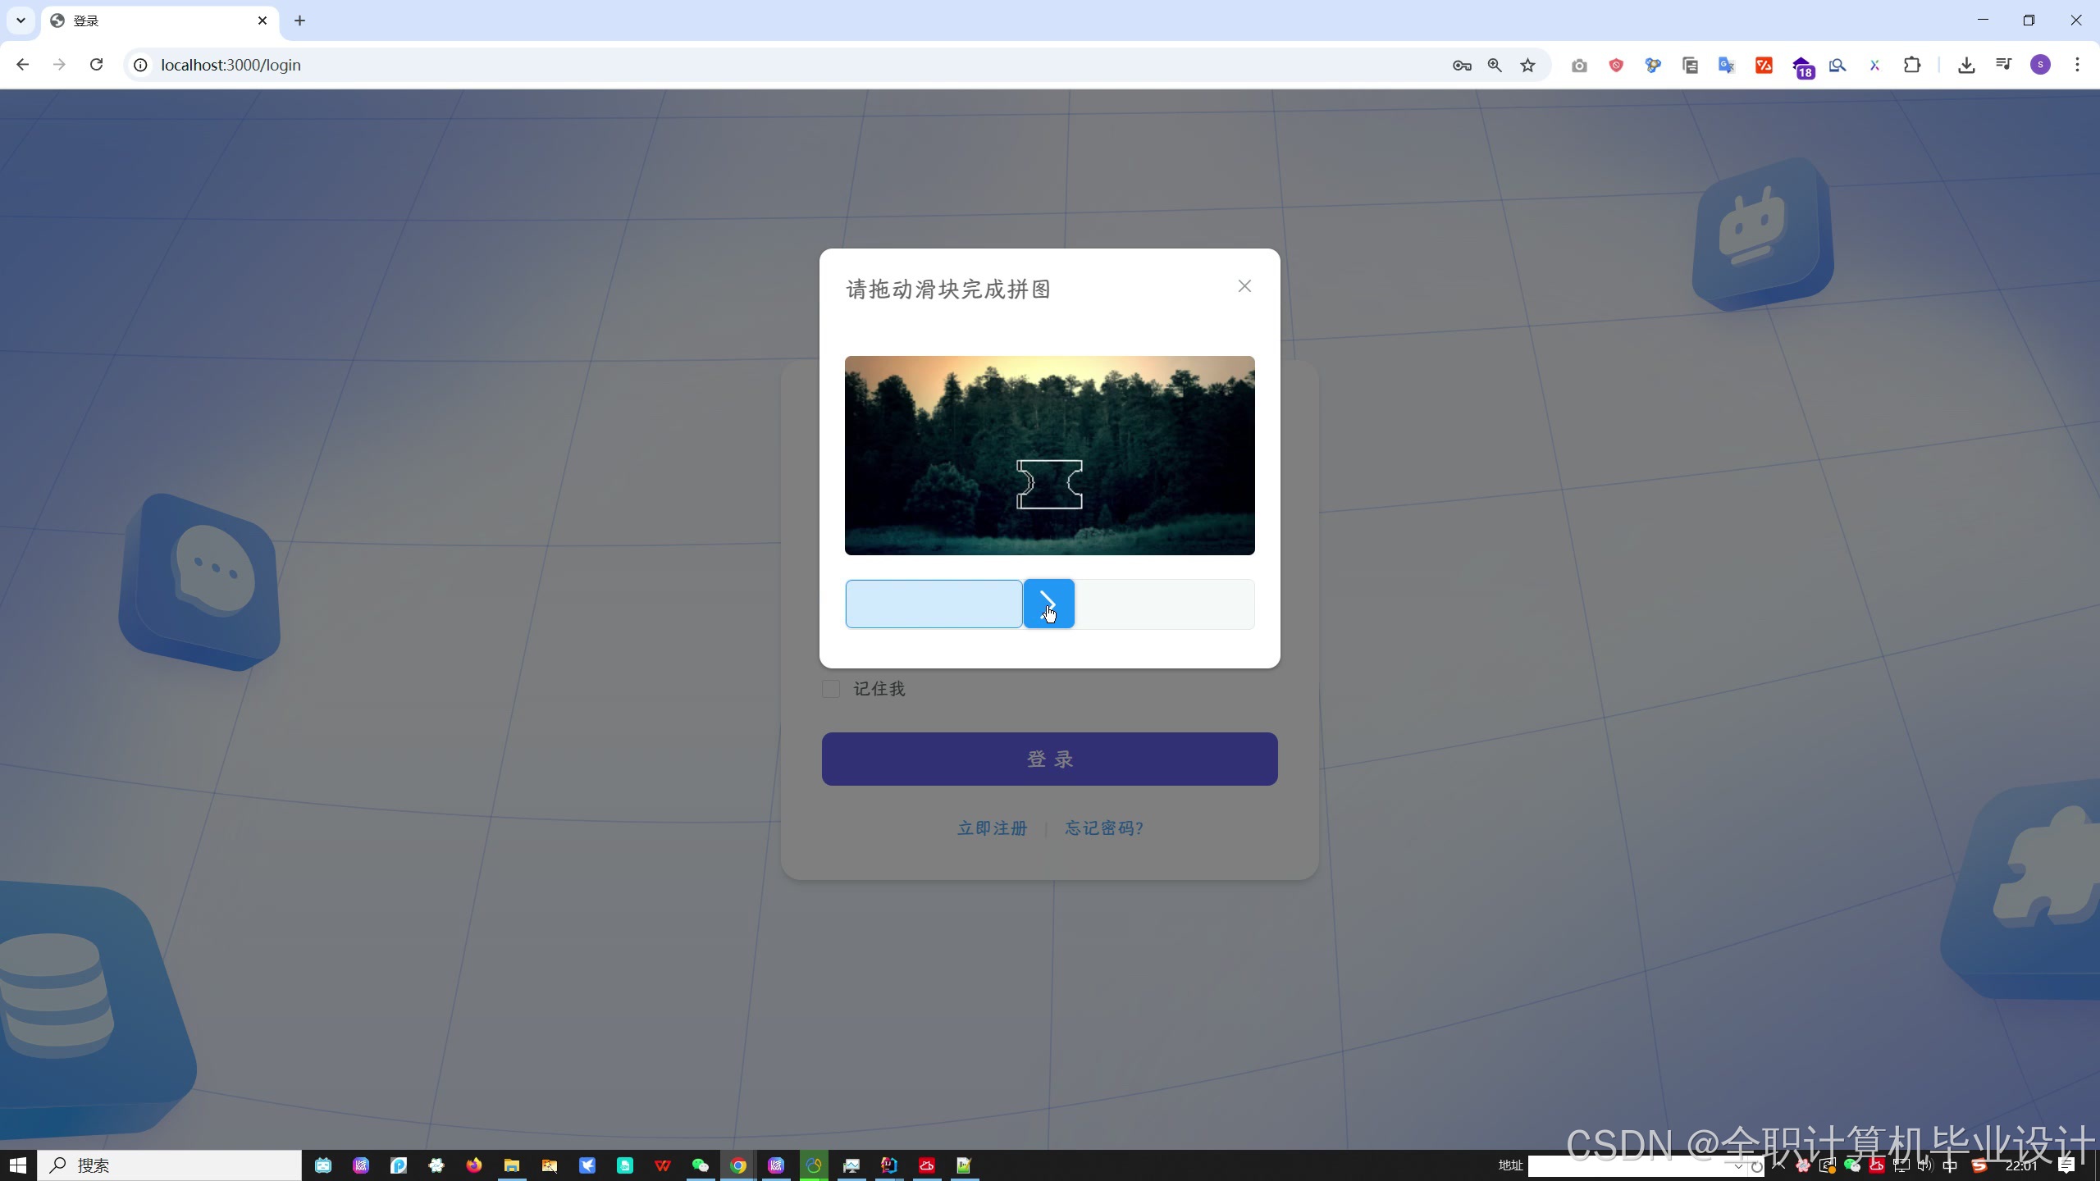Open the Chrome three-dot menu
The image size is (2100, 1181).
click(x=2077, y=65)
